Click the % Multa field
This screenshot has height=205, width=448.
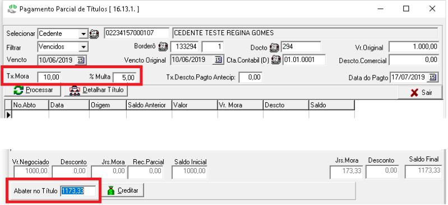[124, 78]
